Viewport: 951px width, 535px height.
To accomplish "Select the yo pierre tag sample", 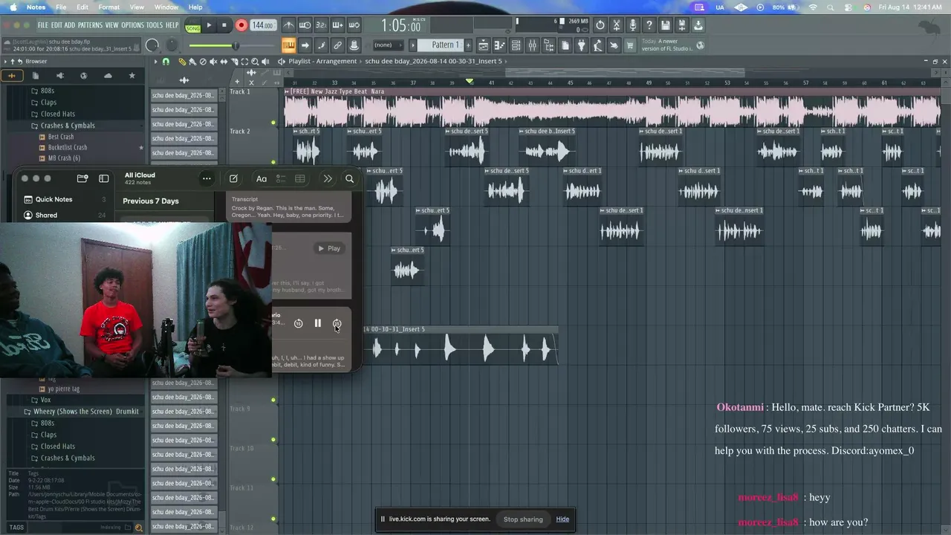I will pyautogui.click(x=63, y=389).
